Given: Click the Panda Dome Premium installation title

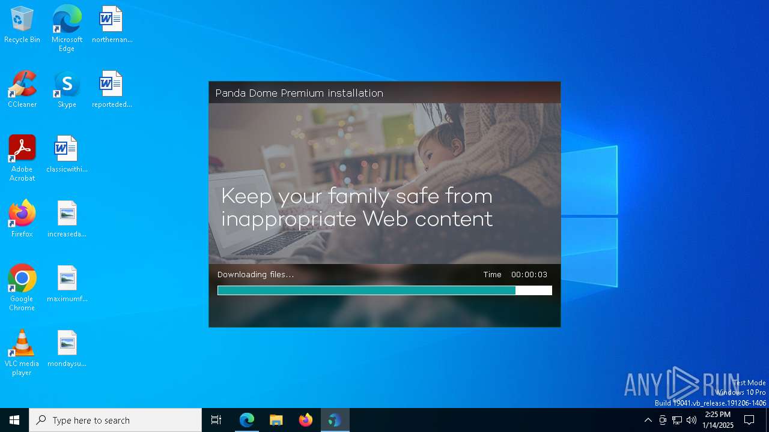Looking at the screenshot, I should point(299,93).
